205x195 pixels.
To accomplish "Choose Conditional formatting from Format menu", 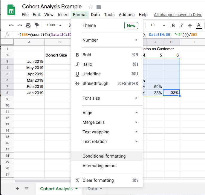I will pyautogui.click(x=104, y=156).
